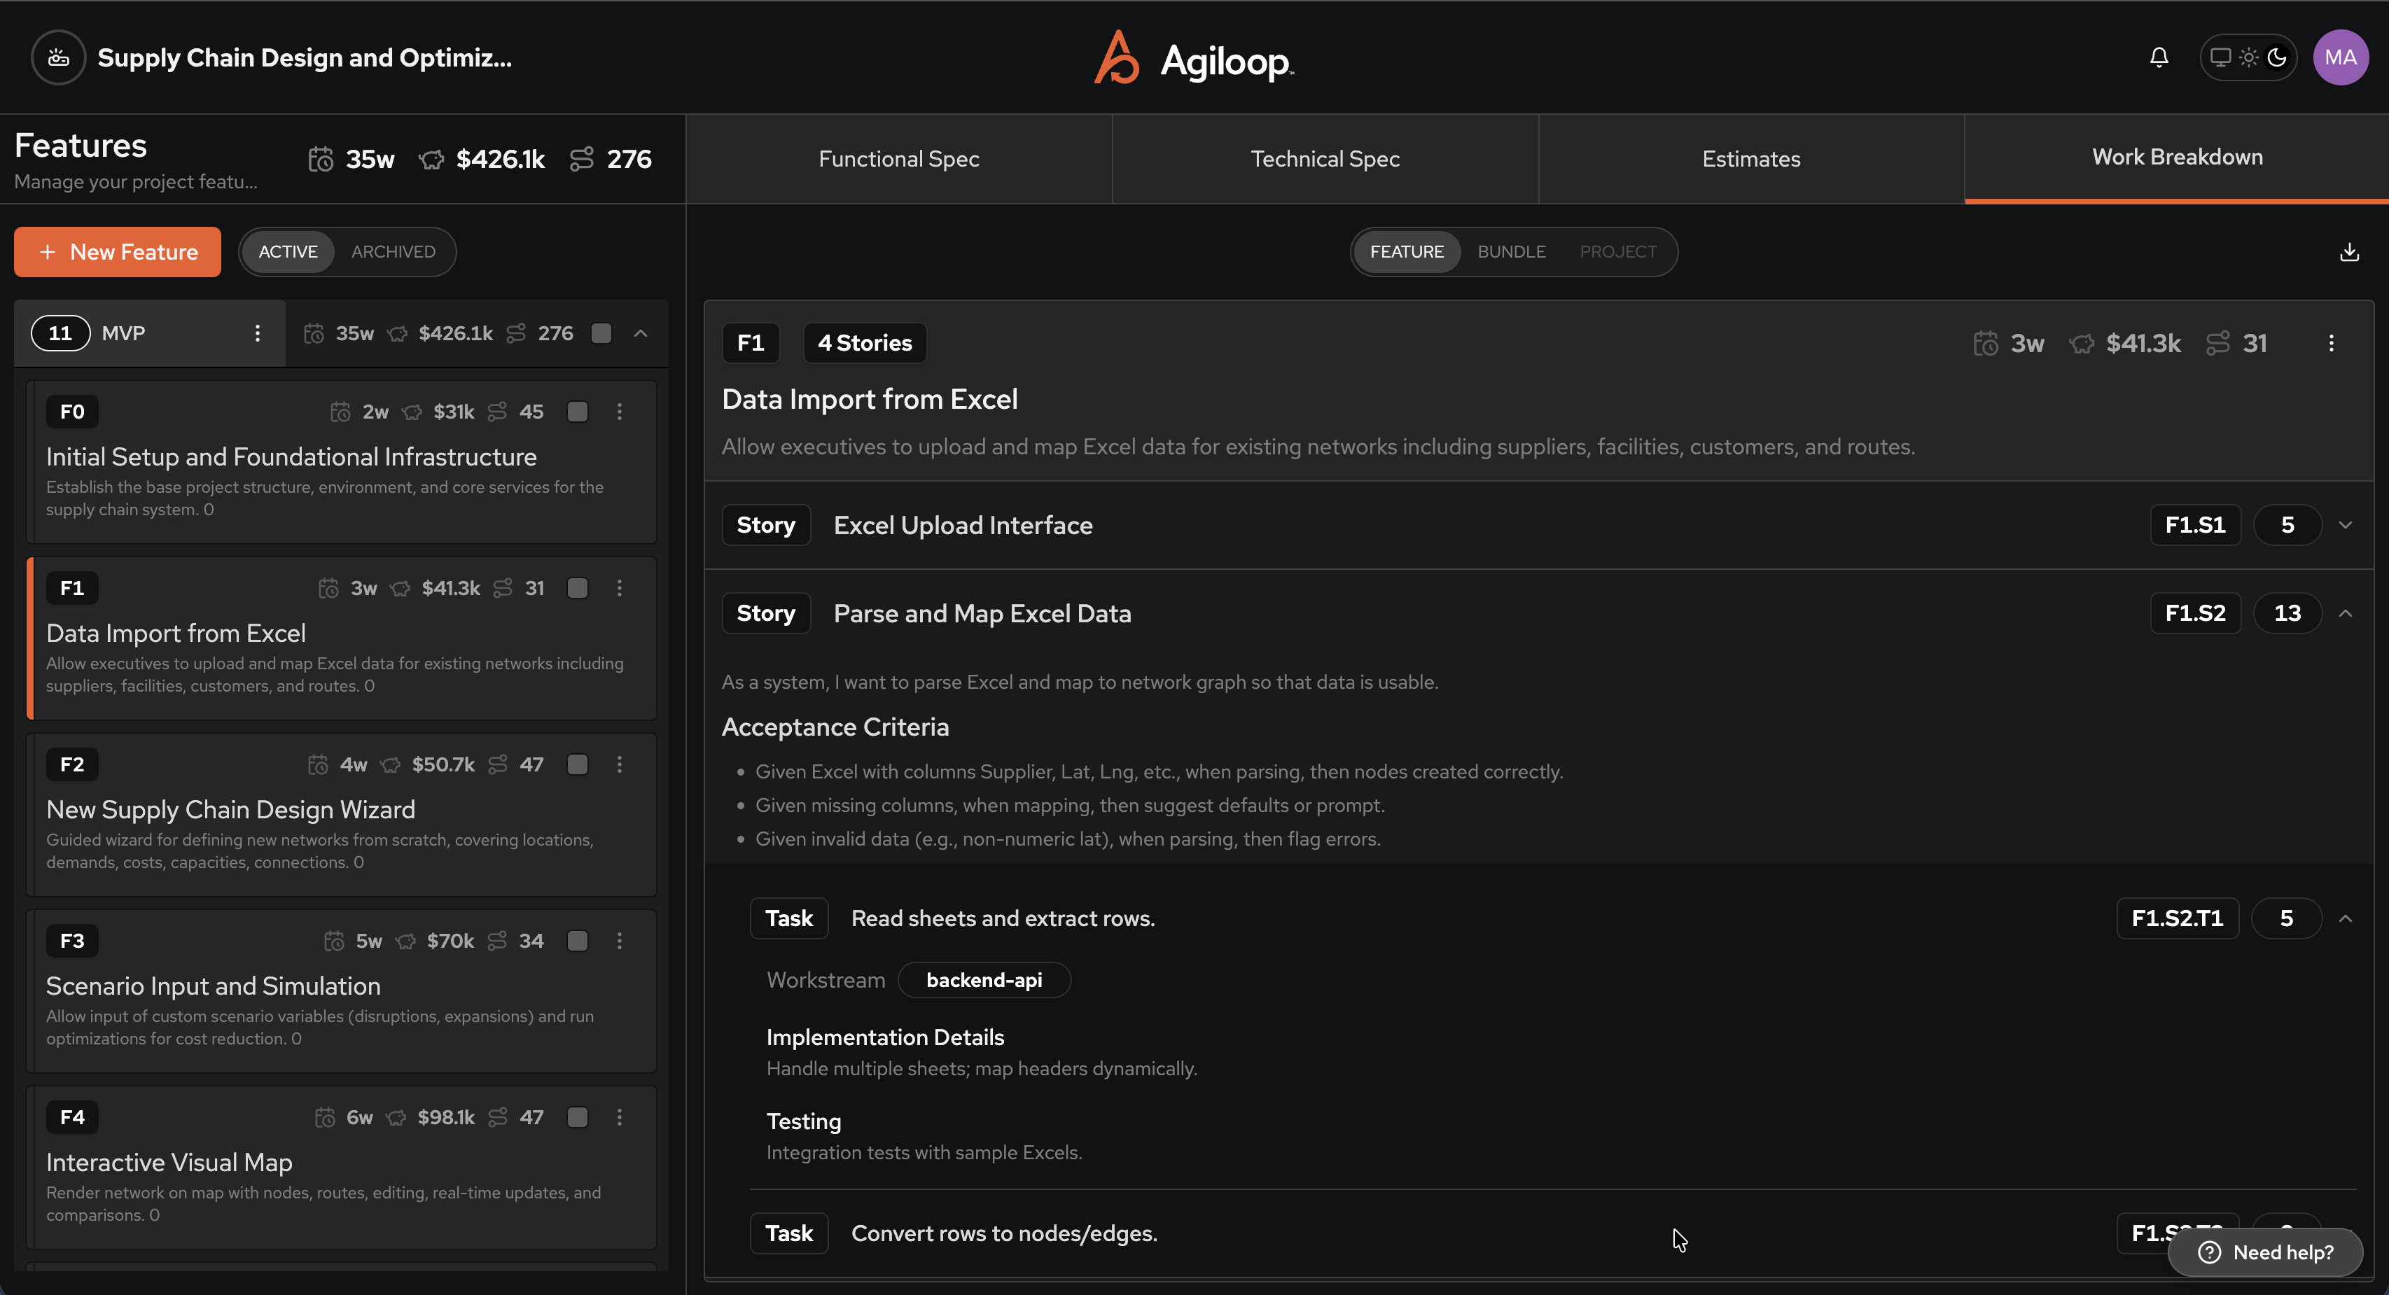Image resolution: width=2389 pixels, height=1295 pixels.
Task: Open F2 card kebab menu
Action: pos(620,764)
